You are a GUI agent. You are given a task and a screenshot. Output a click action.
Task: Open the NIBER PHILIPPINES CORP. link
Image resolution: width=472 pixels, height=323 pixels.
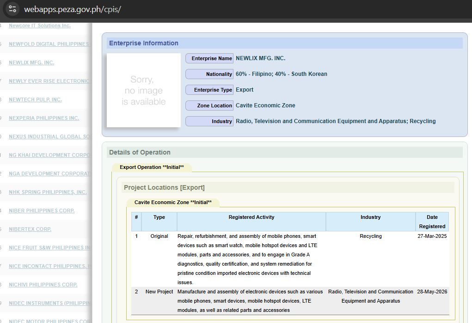point(42,211)
